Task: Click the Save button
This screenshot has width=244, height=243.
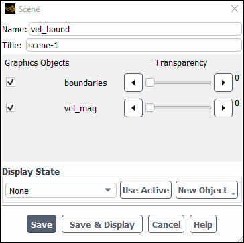Action: click(x=42, y=224)
